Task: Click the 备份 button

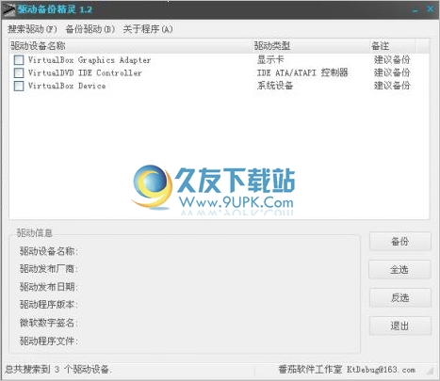Action: point(400,241)
